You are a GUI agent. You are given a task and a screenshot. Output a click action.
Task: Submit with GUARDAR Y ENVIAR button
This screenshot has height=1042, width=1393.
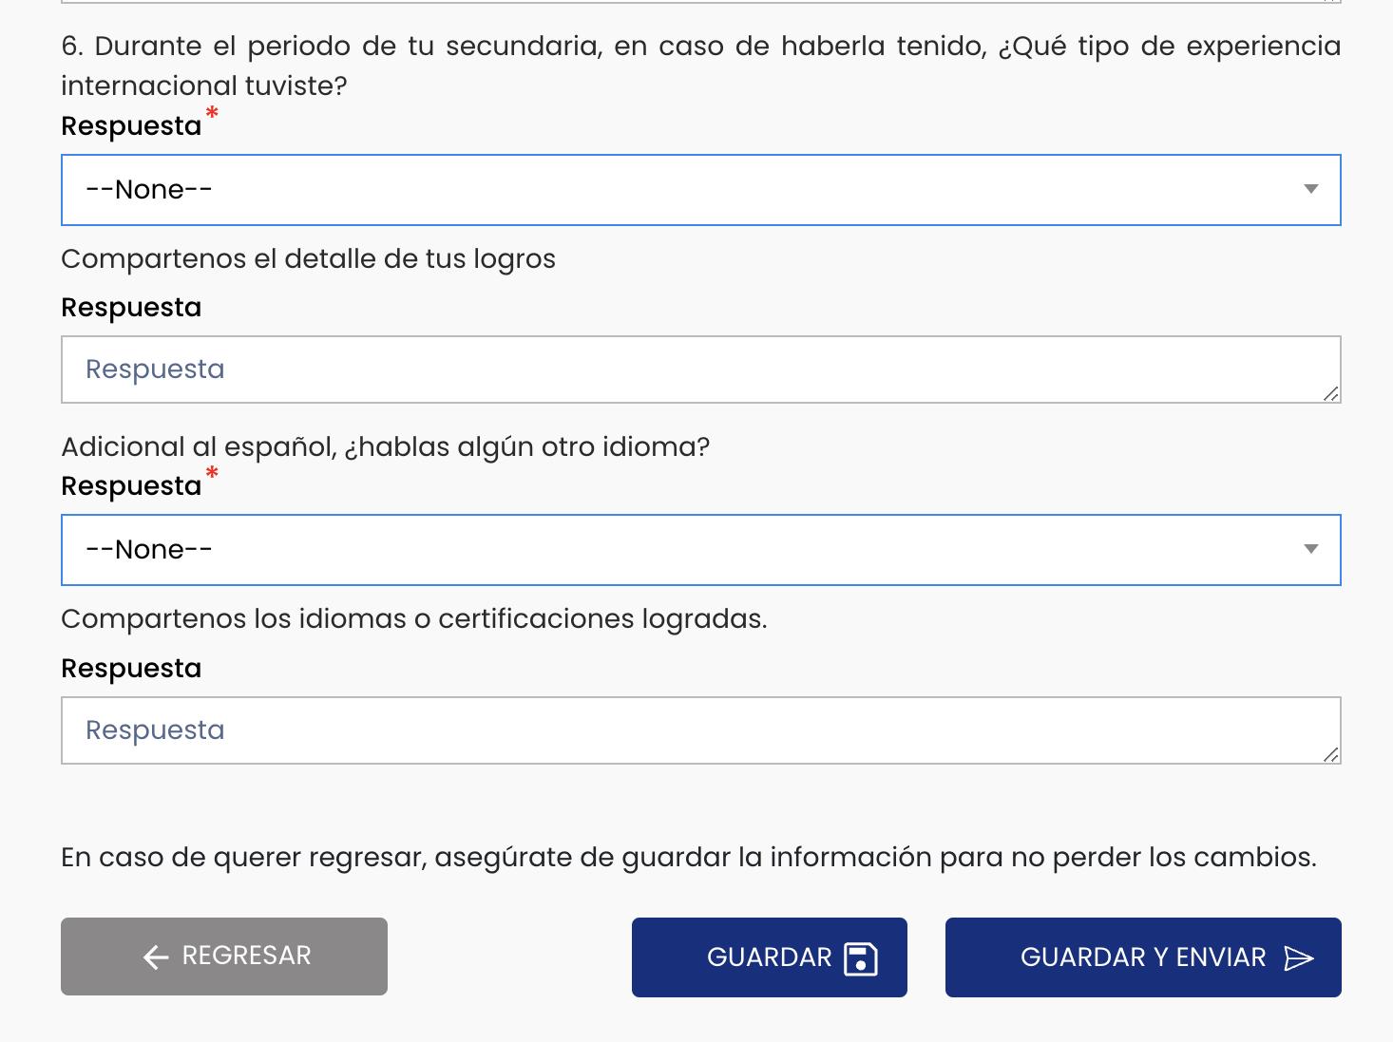click(1142, 957)
